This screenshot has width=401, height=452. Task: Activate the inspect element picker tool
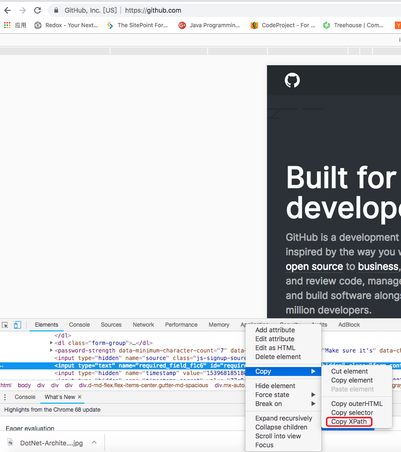coord(5,325)
